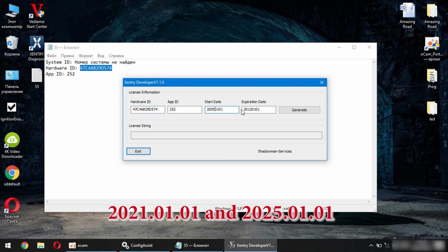Click highlighted Hardware ID text in Notepad

coord(96,68)
